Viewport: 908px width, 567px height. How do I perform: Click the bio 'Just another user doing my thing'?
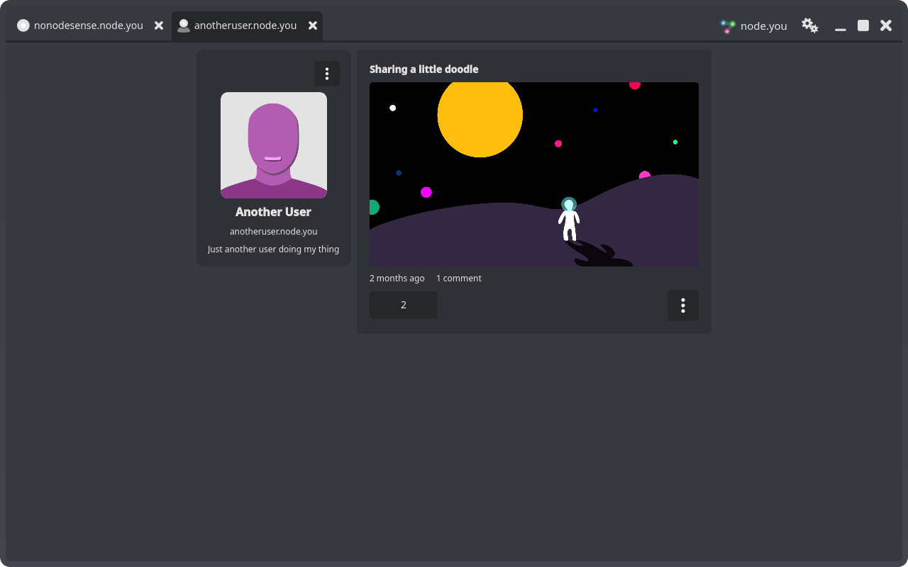tap(274, 249)
